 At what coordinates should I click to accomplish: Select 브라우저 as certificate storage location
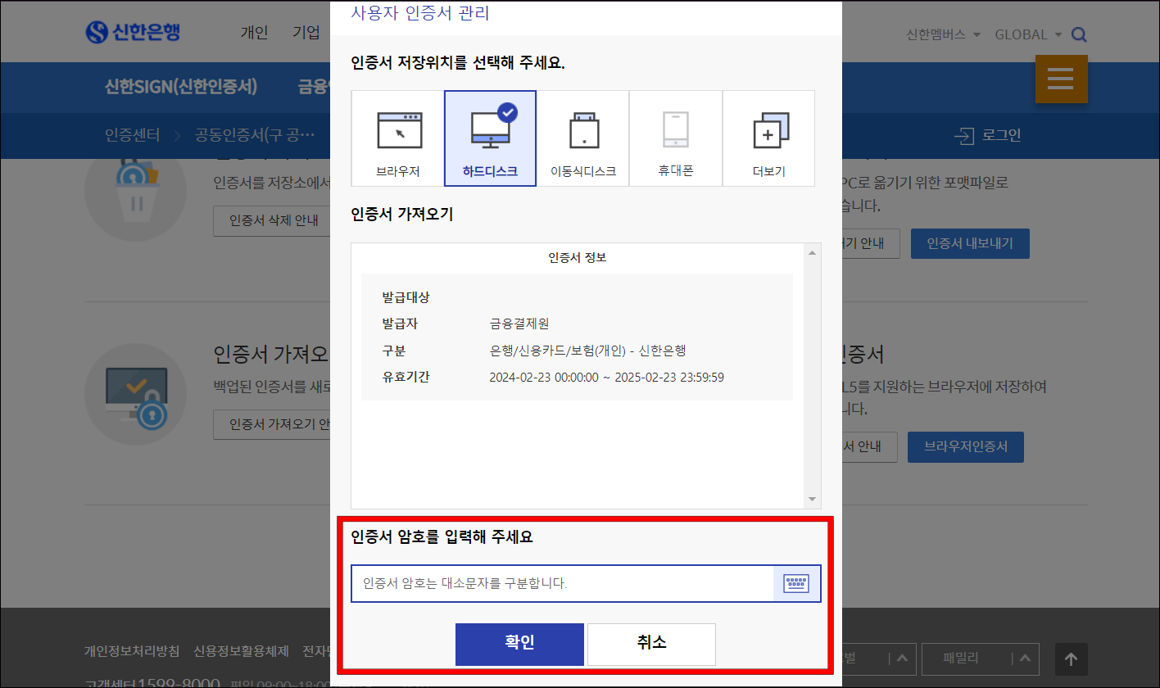396,138
